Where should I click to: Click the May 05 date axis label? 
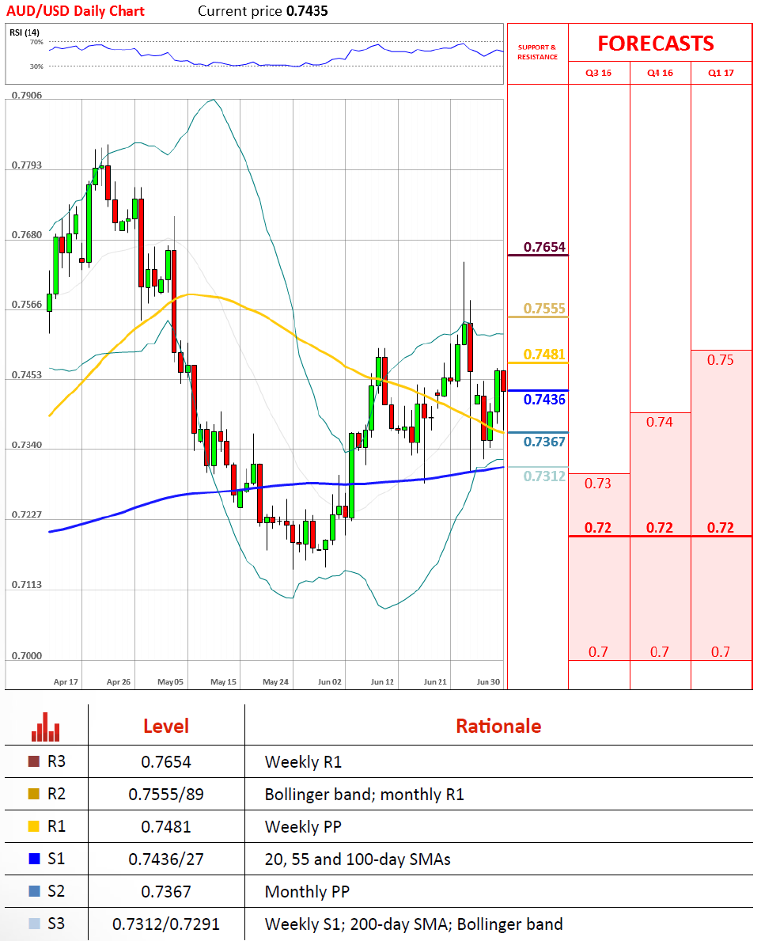point(170,681)
